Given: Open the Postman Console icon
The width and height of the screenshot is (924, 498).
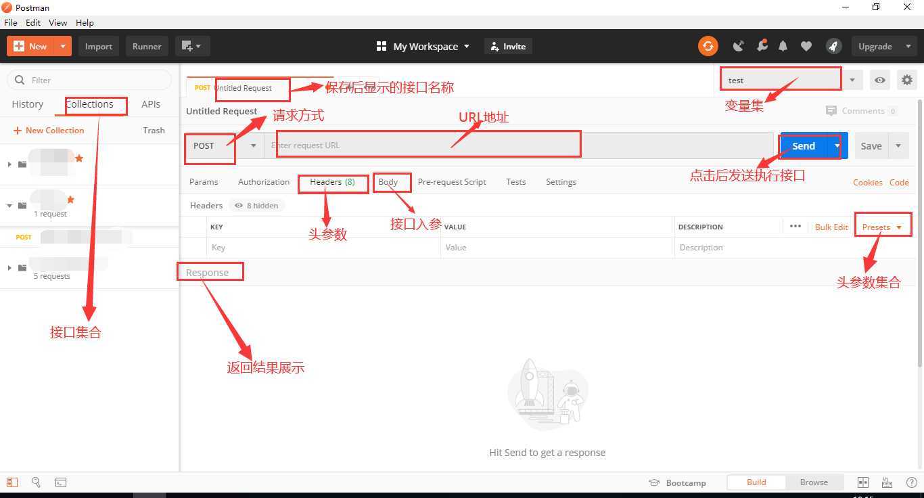Looking at the screenshot, I should [x=61, y=482].
